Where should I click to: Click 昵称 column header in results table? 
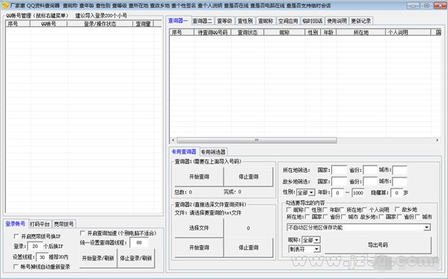point(284,33)
